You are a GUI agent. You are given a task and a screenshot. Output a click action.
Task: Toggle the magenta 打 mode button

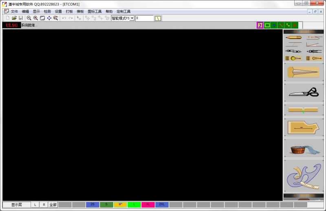click(260, 25)
